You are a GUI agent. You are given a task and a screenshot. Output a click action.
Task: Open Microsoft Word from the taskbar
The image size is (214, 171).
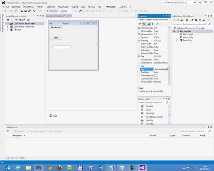tap(101, 168)
